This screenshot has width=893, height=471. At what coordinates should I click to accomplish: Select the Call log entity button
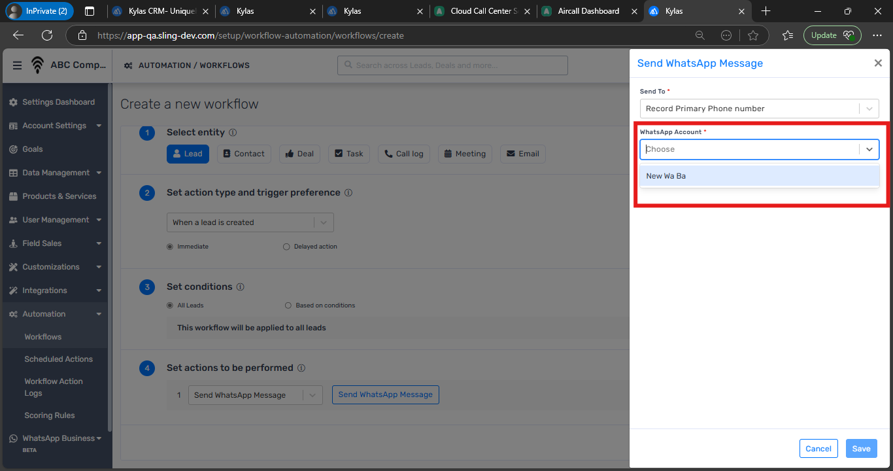[x=404, y=154]
